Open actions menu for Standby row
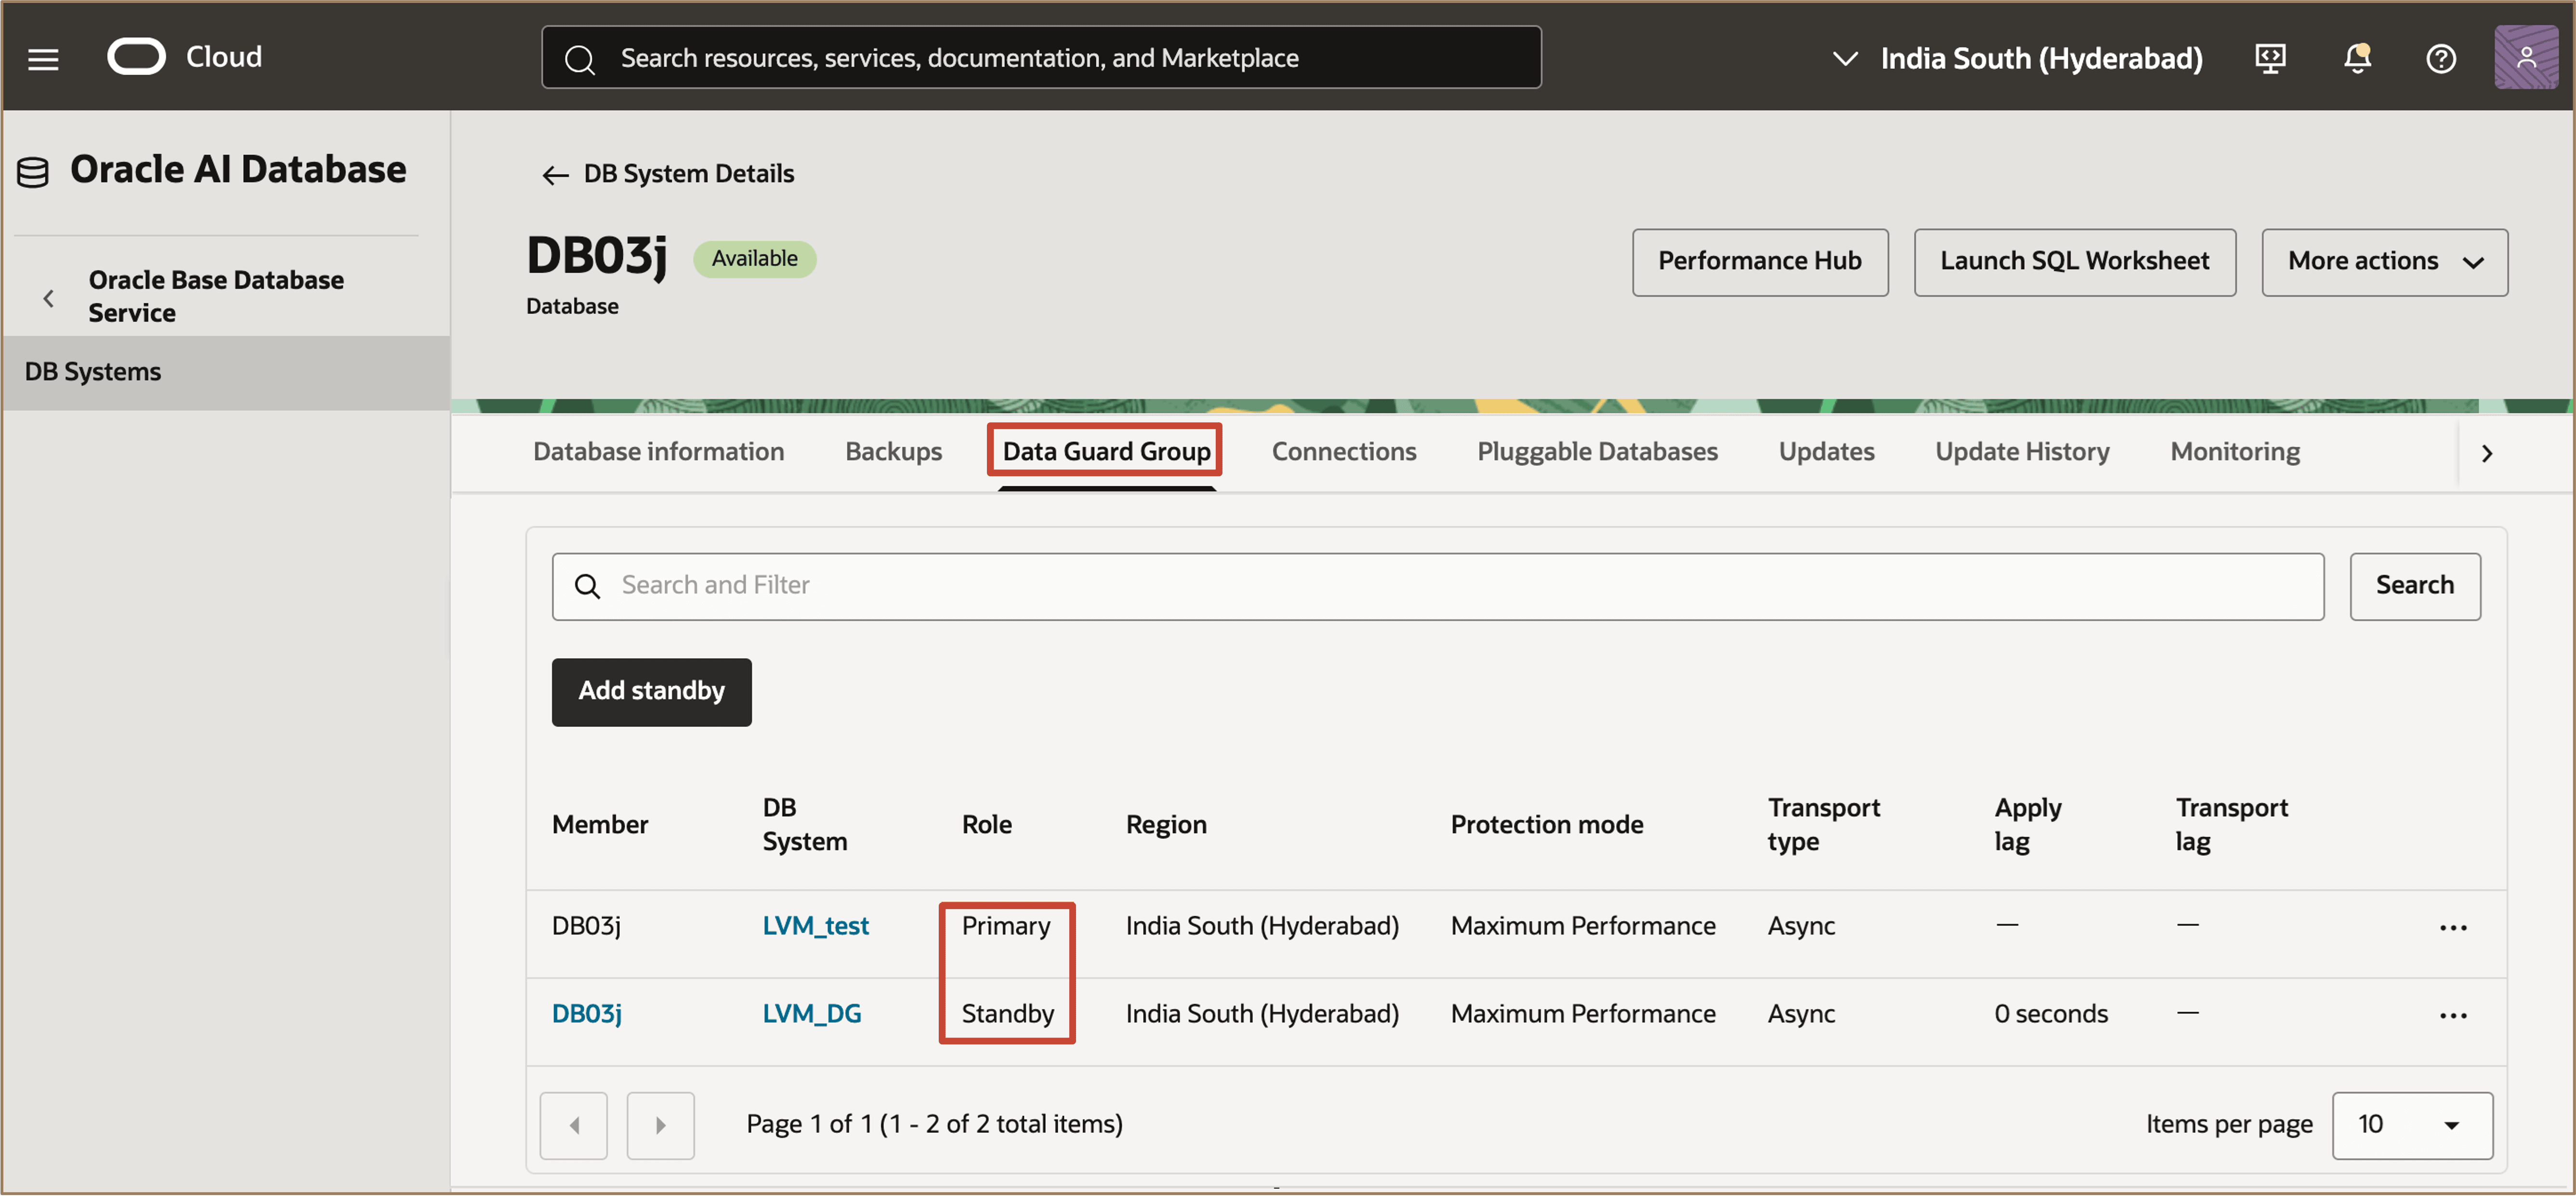Screen dimensions: 2576x1196 click(x=2452, y=1015)
